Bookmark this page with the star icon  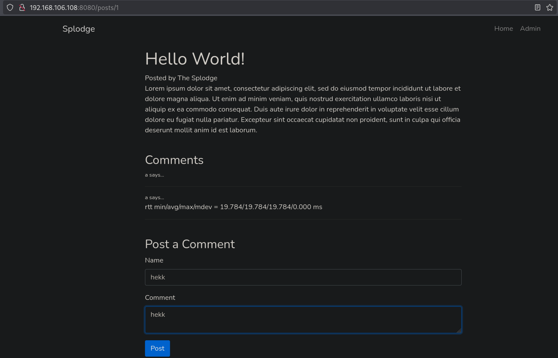click(x=549, y=7)
